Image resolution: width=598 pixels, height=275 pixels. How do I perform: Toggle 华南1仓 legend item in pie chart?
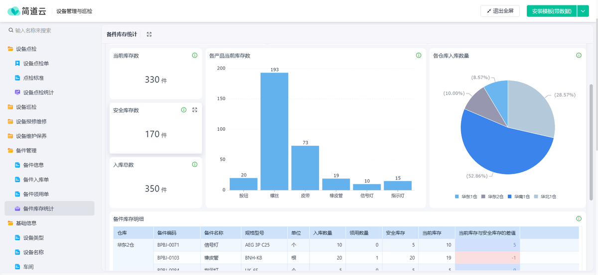click(518, 197)
